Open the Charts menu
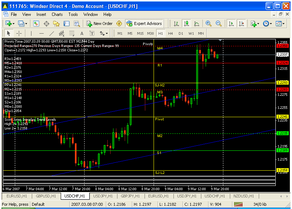This screenshot has width=292, height=209. point(57,14)
